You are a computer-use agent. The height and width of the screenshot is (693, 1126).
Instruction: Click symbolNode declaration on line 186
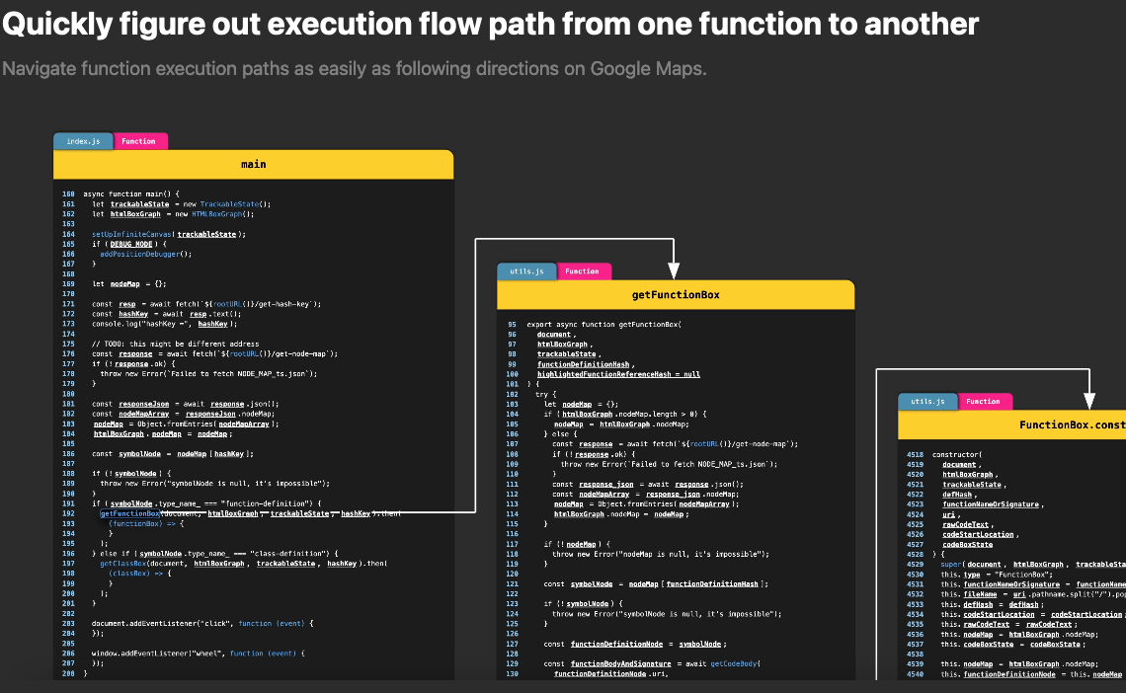[x=139, y=454]
